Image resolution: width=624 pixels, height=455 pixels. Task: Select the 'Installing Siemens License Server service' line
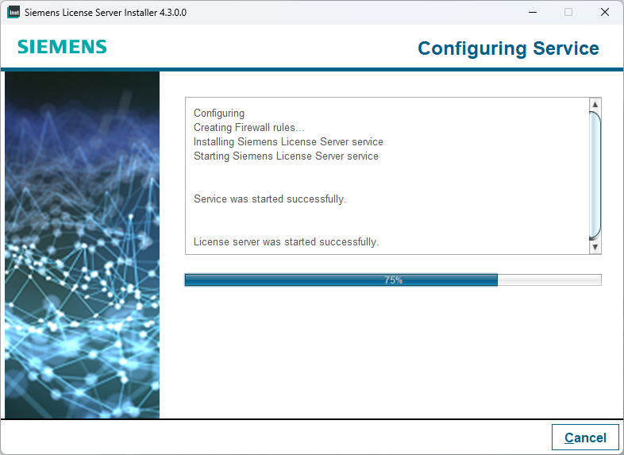288,141
